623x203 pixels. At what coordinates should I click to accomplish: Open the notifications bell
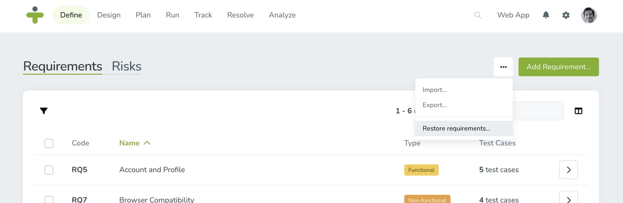[546, 15]
